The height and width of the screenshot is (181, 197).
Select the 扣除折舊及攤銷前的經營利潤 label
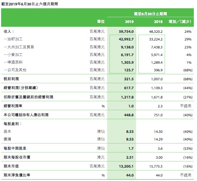coord(28,97)
